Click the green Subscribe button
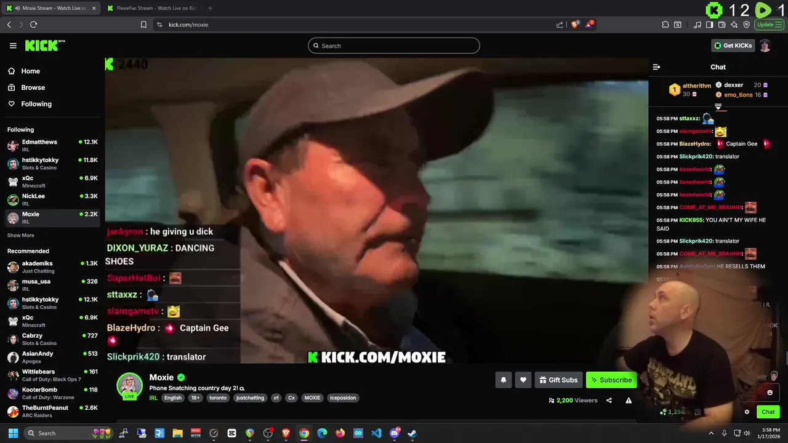 611,380
